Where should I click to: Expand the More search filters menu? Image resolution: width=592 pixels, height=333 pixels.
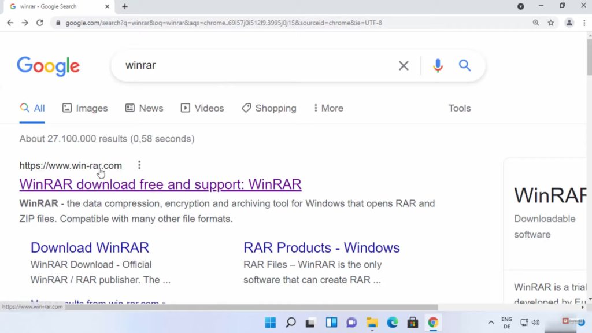328,108
